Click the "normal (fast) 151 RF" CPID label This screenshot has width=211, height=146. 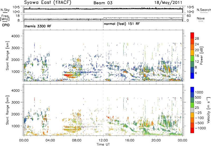coord(122,24)
